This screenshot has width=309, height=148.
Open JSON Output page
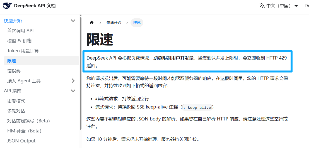coord(21,141)
